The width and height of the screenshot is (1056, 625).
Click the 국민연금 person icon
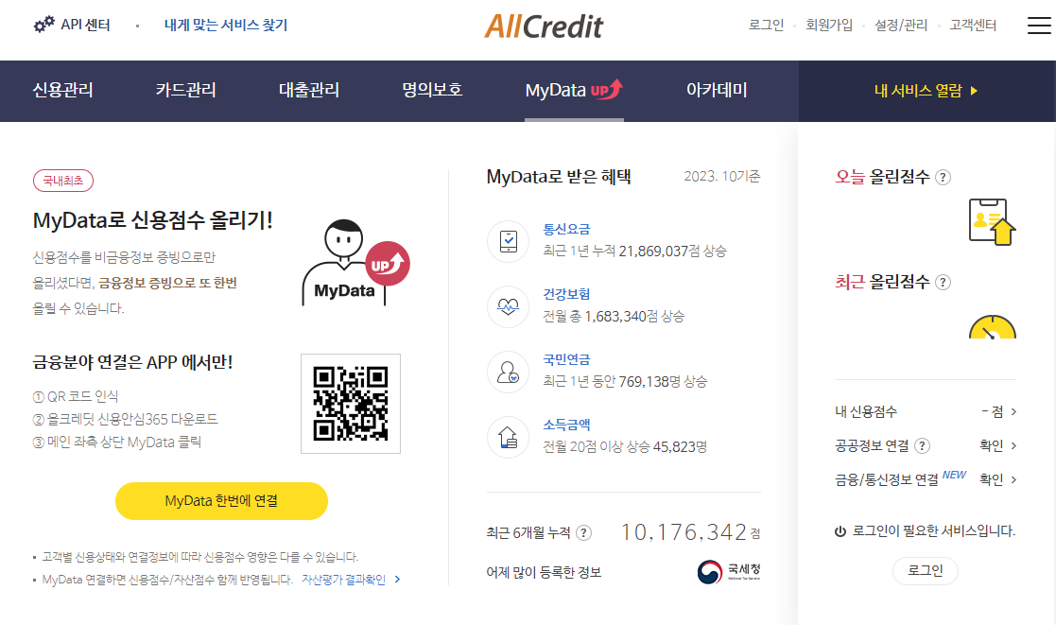click(x=509, y=372)
